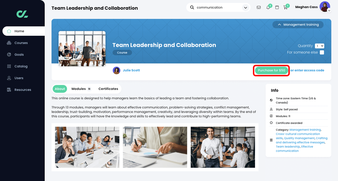Switch to the Modules tab
Screen dimensions: 338x181
tap(81, 89)
